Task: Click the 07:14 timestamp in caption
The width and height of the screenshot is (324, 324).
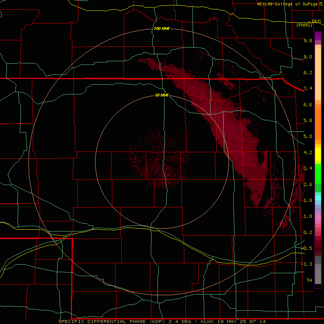Action: pyautogui.click(x=257, y=321)
